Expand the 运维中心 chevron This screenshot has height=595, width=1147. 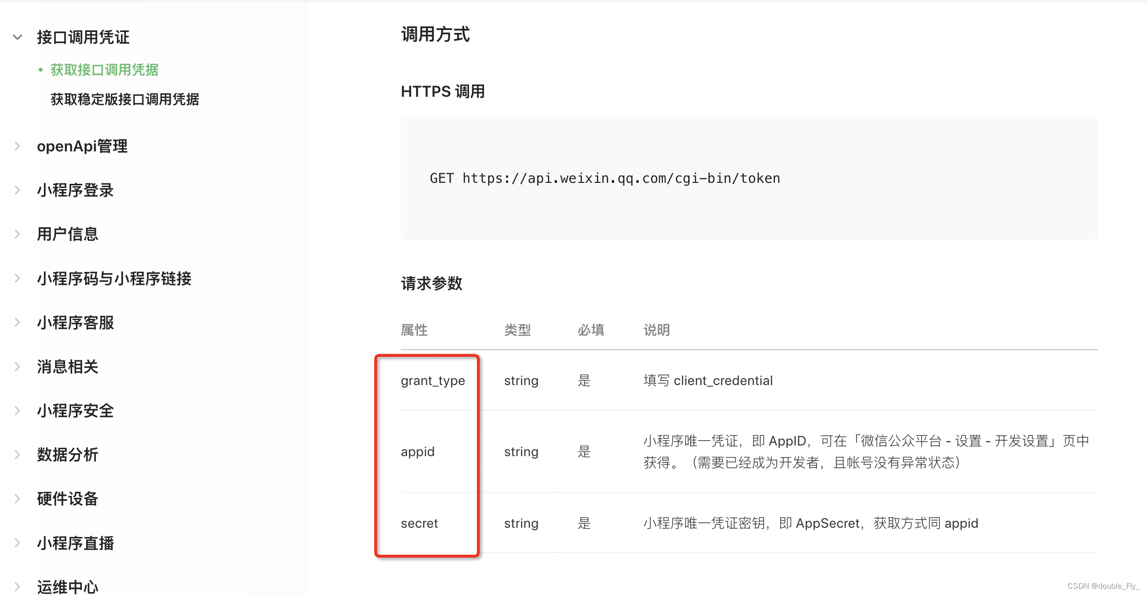pos(17,587)
